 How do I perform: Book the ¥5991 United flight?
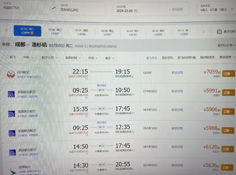(228, 93)
